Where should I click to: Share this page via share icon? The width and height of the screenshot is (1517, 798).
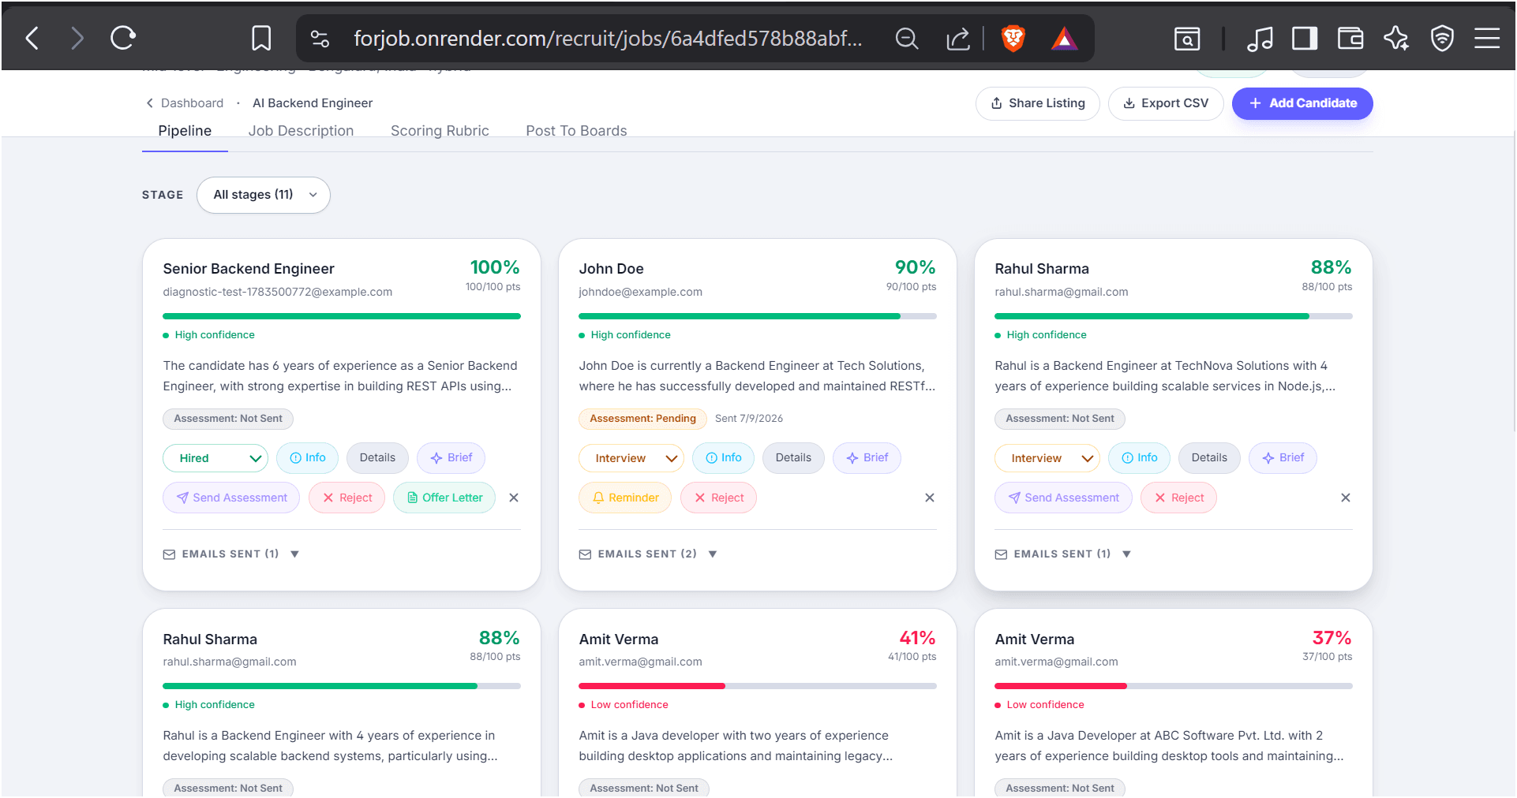(957, 38)
